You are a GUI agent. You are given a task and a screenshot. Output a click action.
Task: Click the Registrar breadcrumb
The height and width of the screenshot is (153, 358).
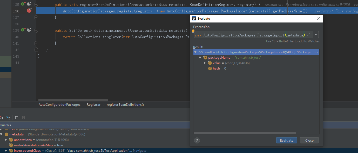(x=93, y=105)
